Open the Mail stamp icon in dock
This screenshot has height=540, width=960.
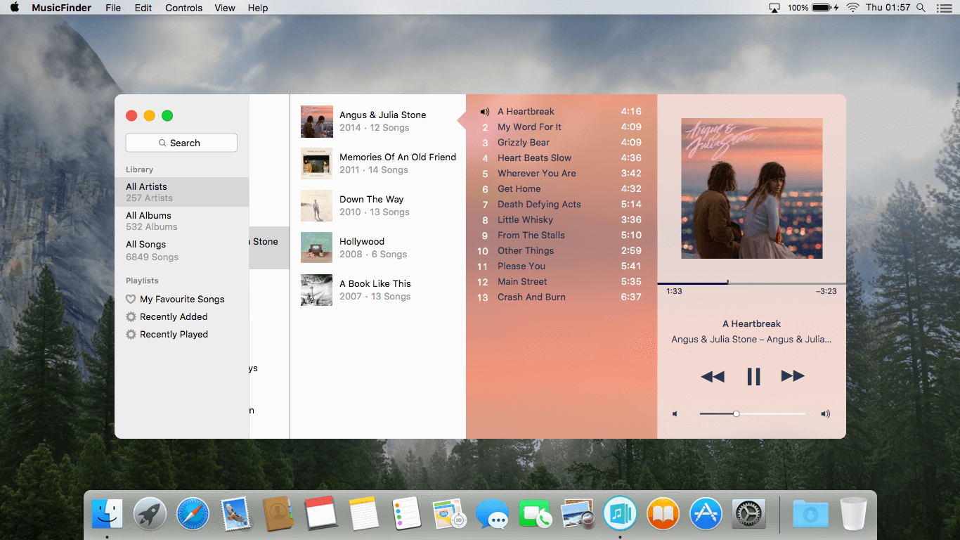click(235, 514)
